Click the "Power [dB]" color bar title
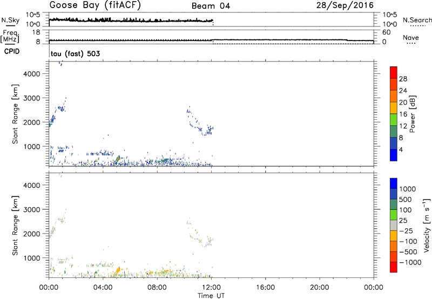The width and height of the screenshot is (432, 299). 413,114
